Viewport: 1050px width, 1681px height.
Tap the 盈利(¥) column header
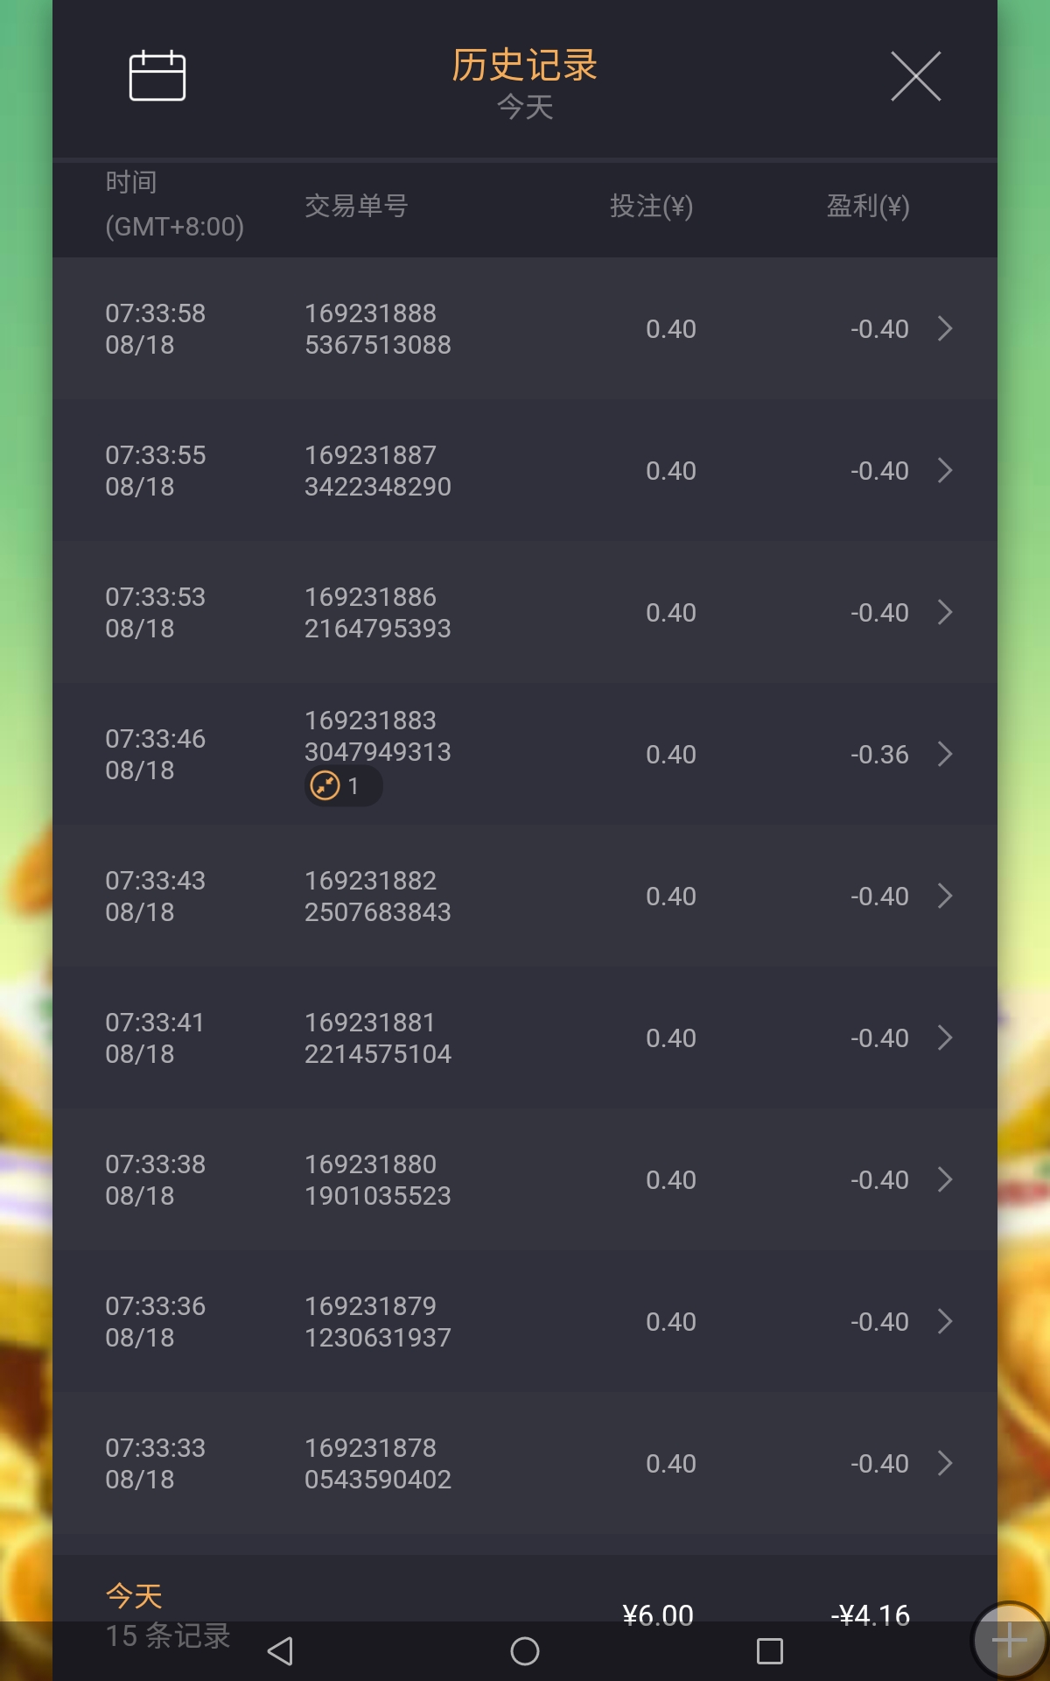(867, 207)
